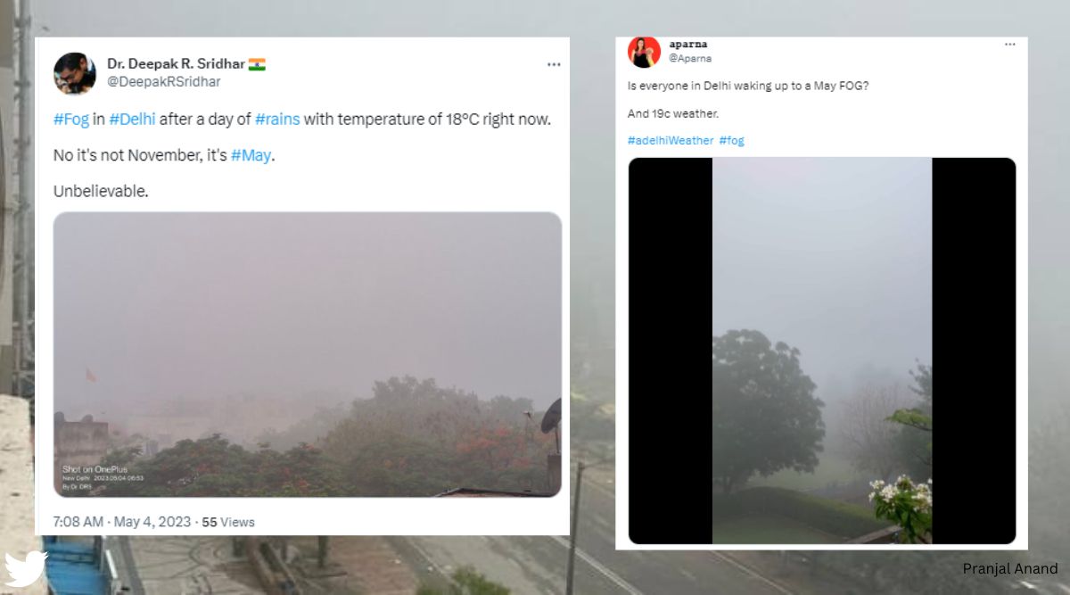1070x595 pixels.
Task: Click the dropdown arrow on aparna's tweet corner
Action: pyautogui.click(x=1010, y=44)
